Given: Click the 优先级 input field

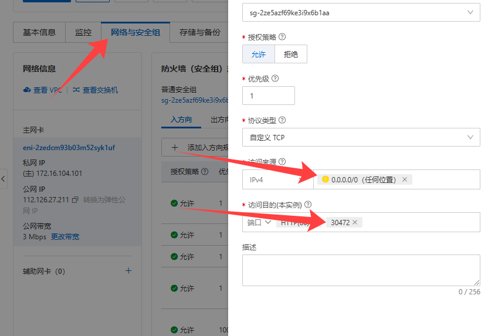Looking at the screenshot, I should [268, 96].
